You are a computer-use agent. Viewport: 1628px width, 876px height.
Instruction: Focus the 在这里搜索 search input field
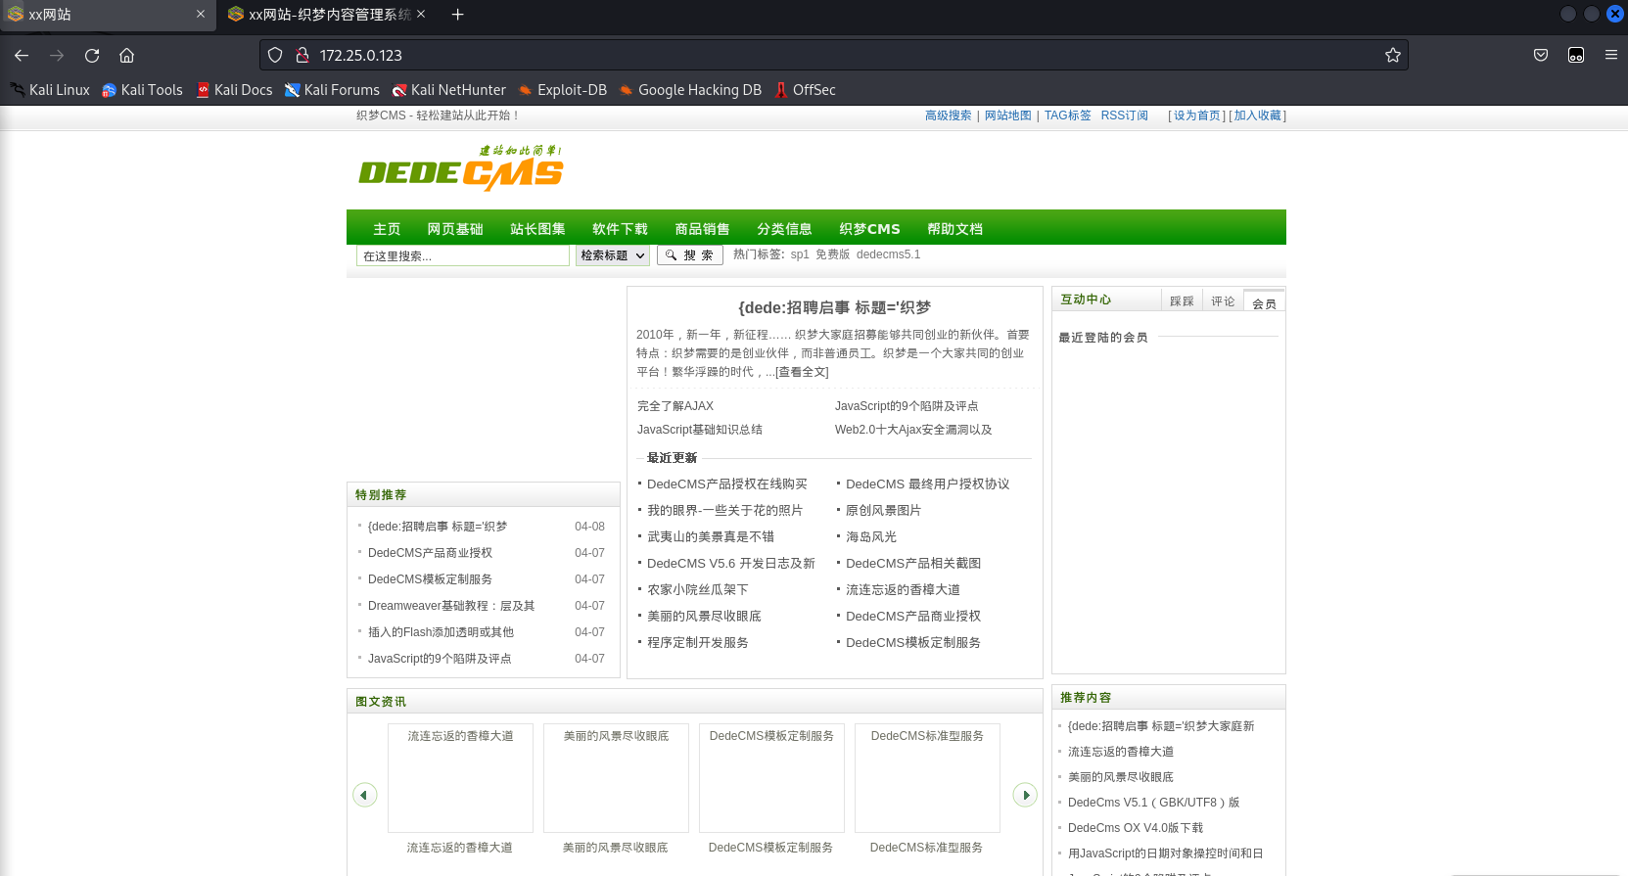click(462, 255)
